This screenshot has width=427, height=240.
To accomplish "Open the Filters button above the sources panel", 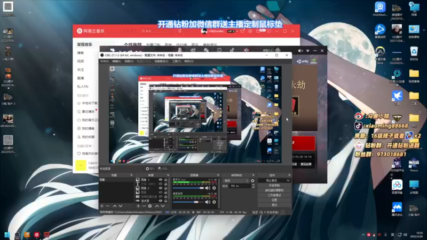I will (163, 169).
